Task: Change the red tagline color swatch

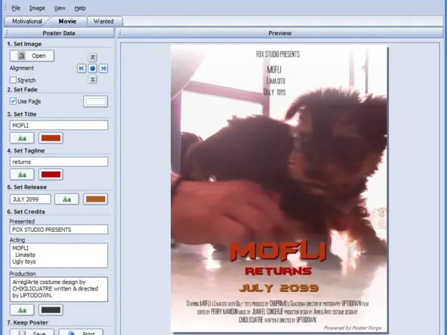Action: (51, 175)
